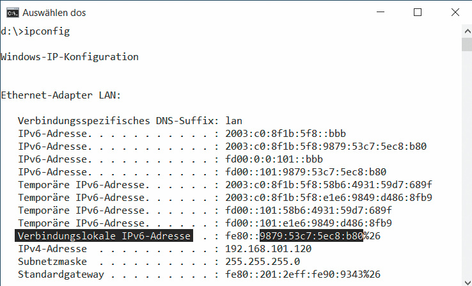472x286 pixels.
Task: Click the highlighted "Verbindungslokale IPv6-Adresse" label
Action: 104,236
